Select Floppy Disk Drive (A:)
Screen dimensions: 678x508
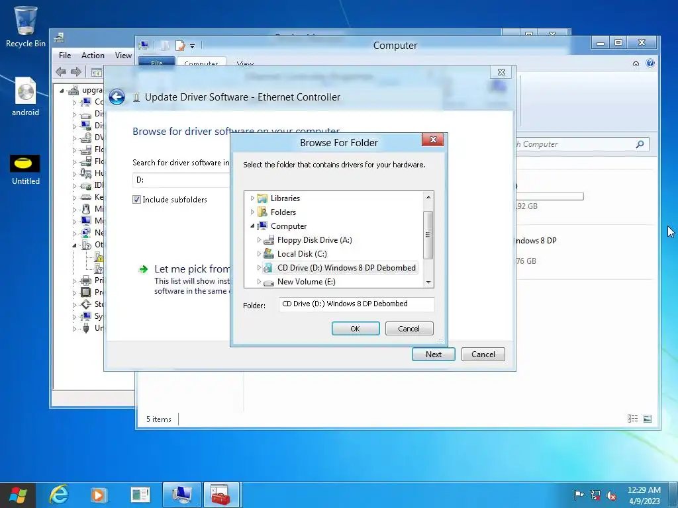coord(315,239)
